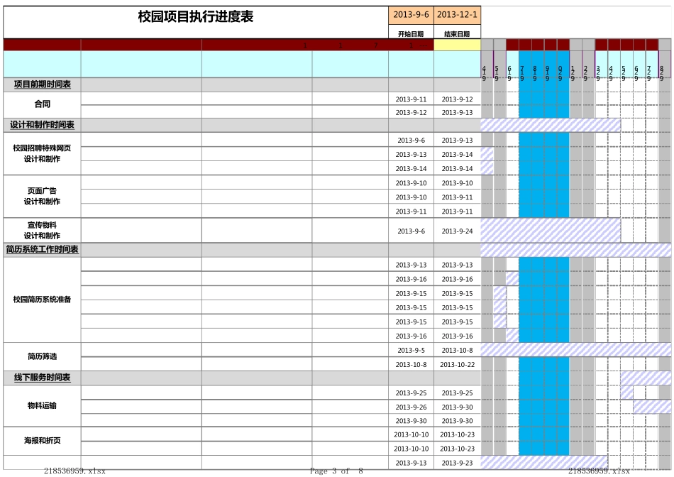Click end date 2013-9-30 beside start 2013-9-26

[x=457, y=407]
